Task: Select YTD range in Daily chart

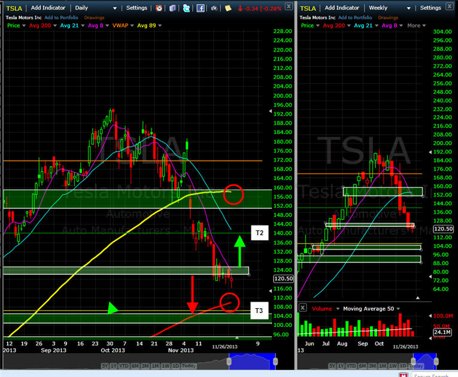Action: coord(124,366)
